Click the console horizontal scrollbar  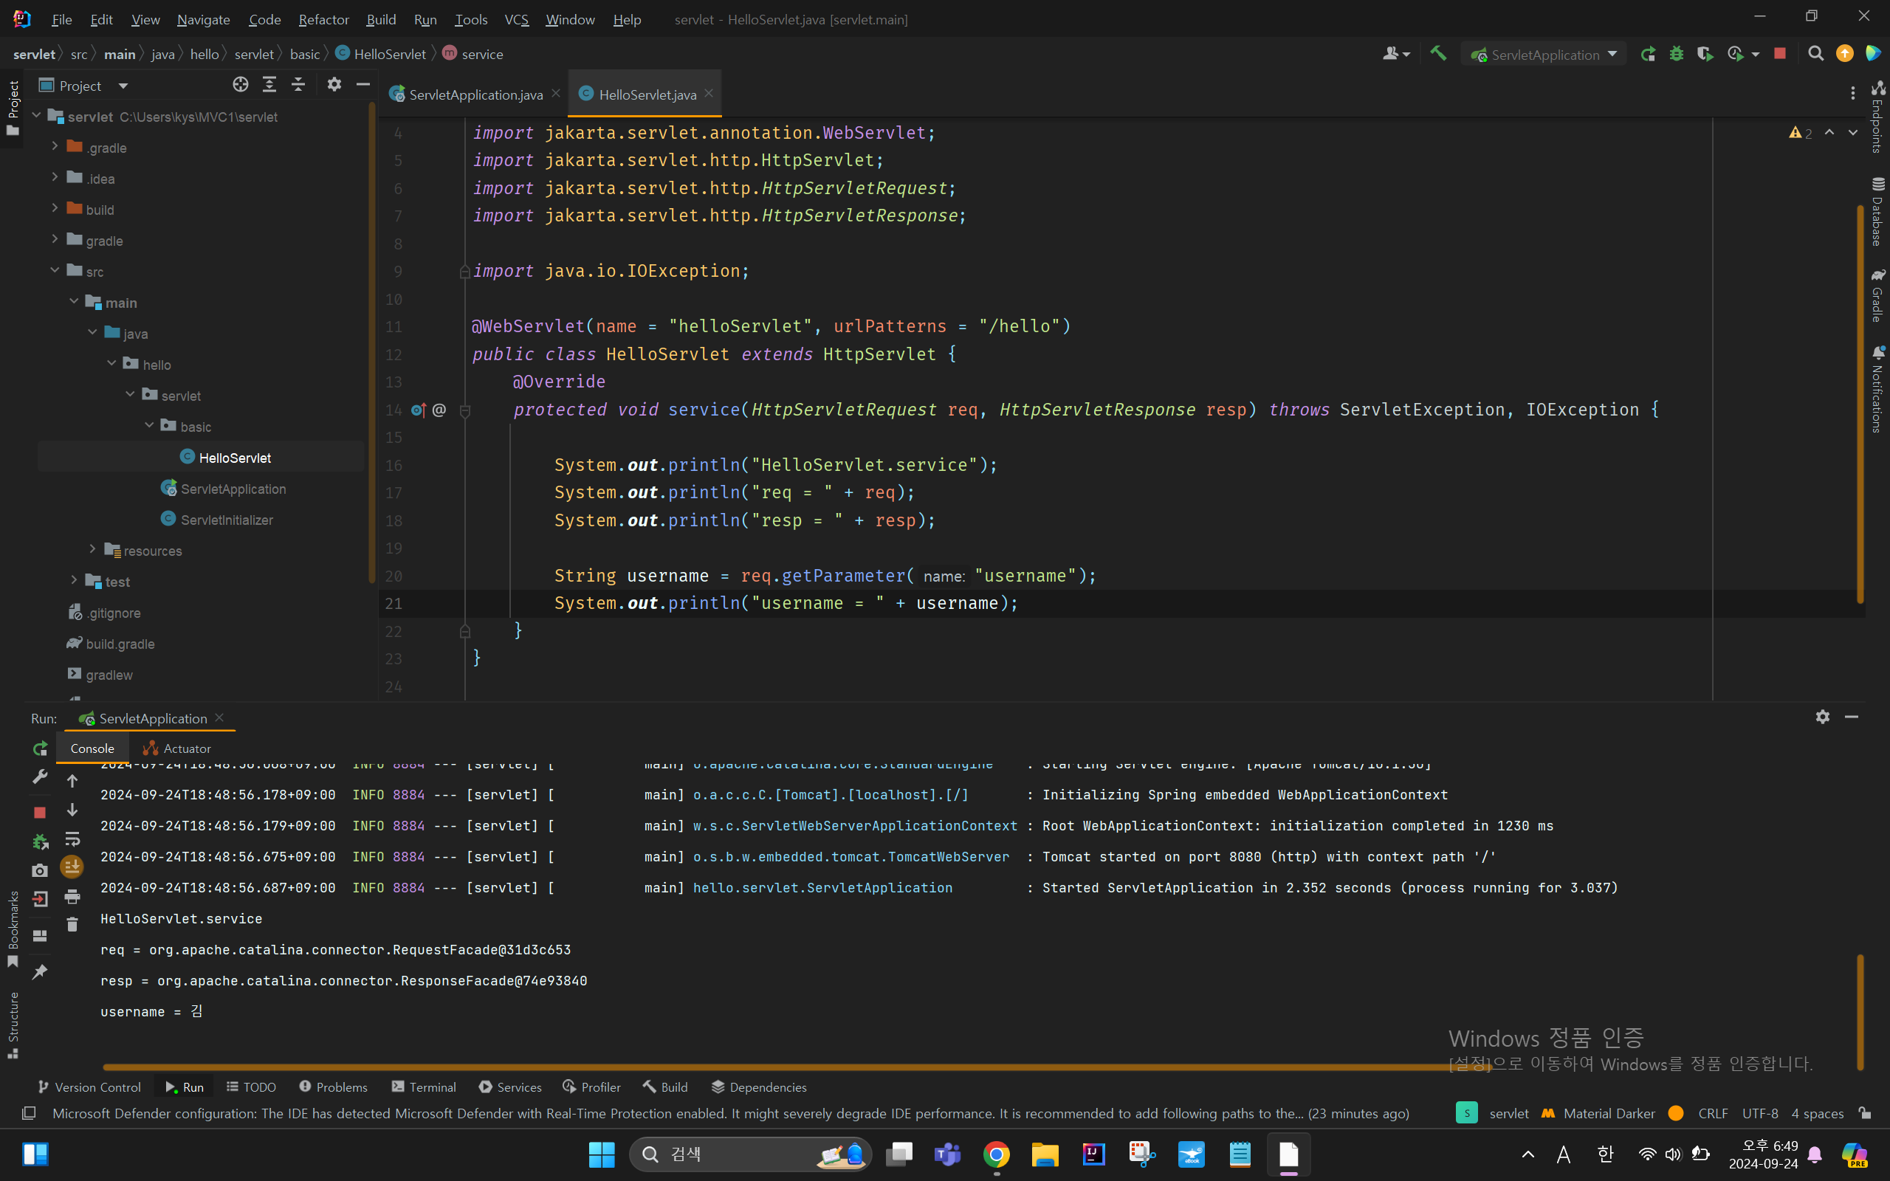[x=781, y=1066]
